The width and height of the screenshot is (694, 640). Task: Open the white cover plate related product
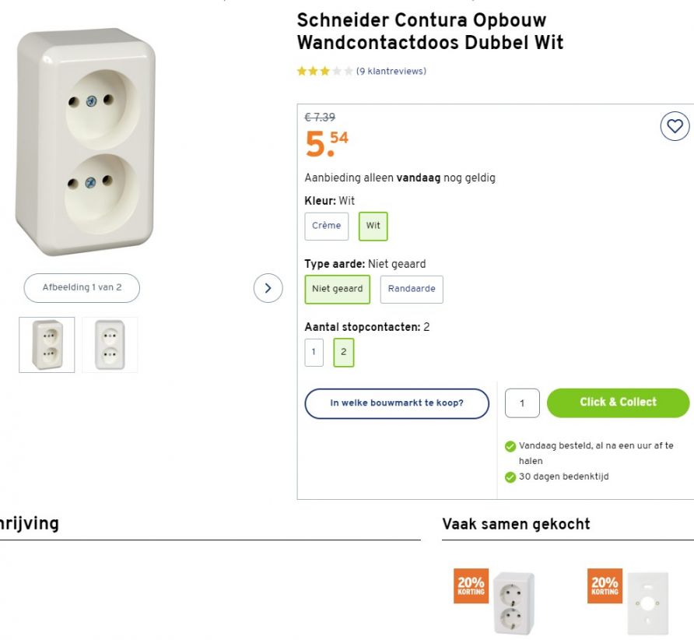pos(646,603)
